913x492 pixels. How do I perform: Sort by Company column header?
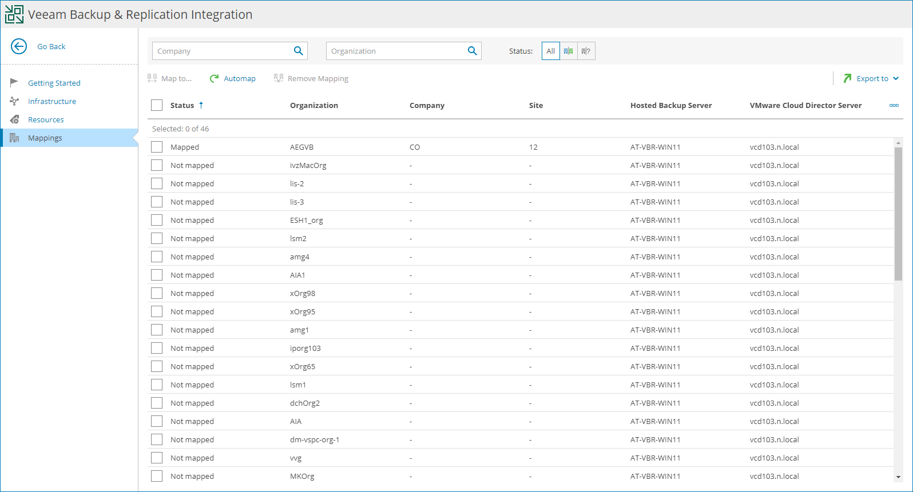[x=427, y=105]
